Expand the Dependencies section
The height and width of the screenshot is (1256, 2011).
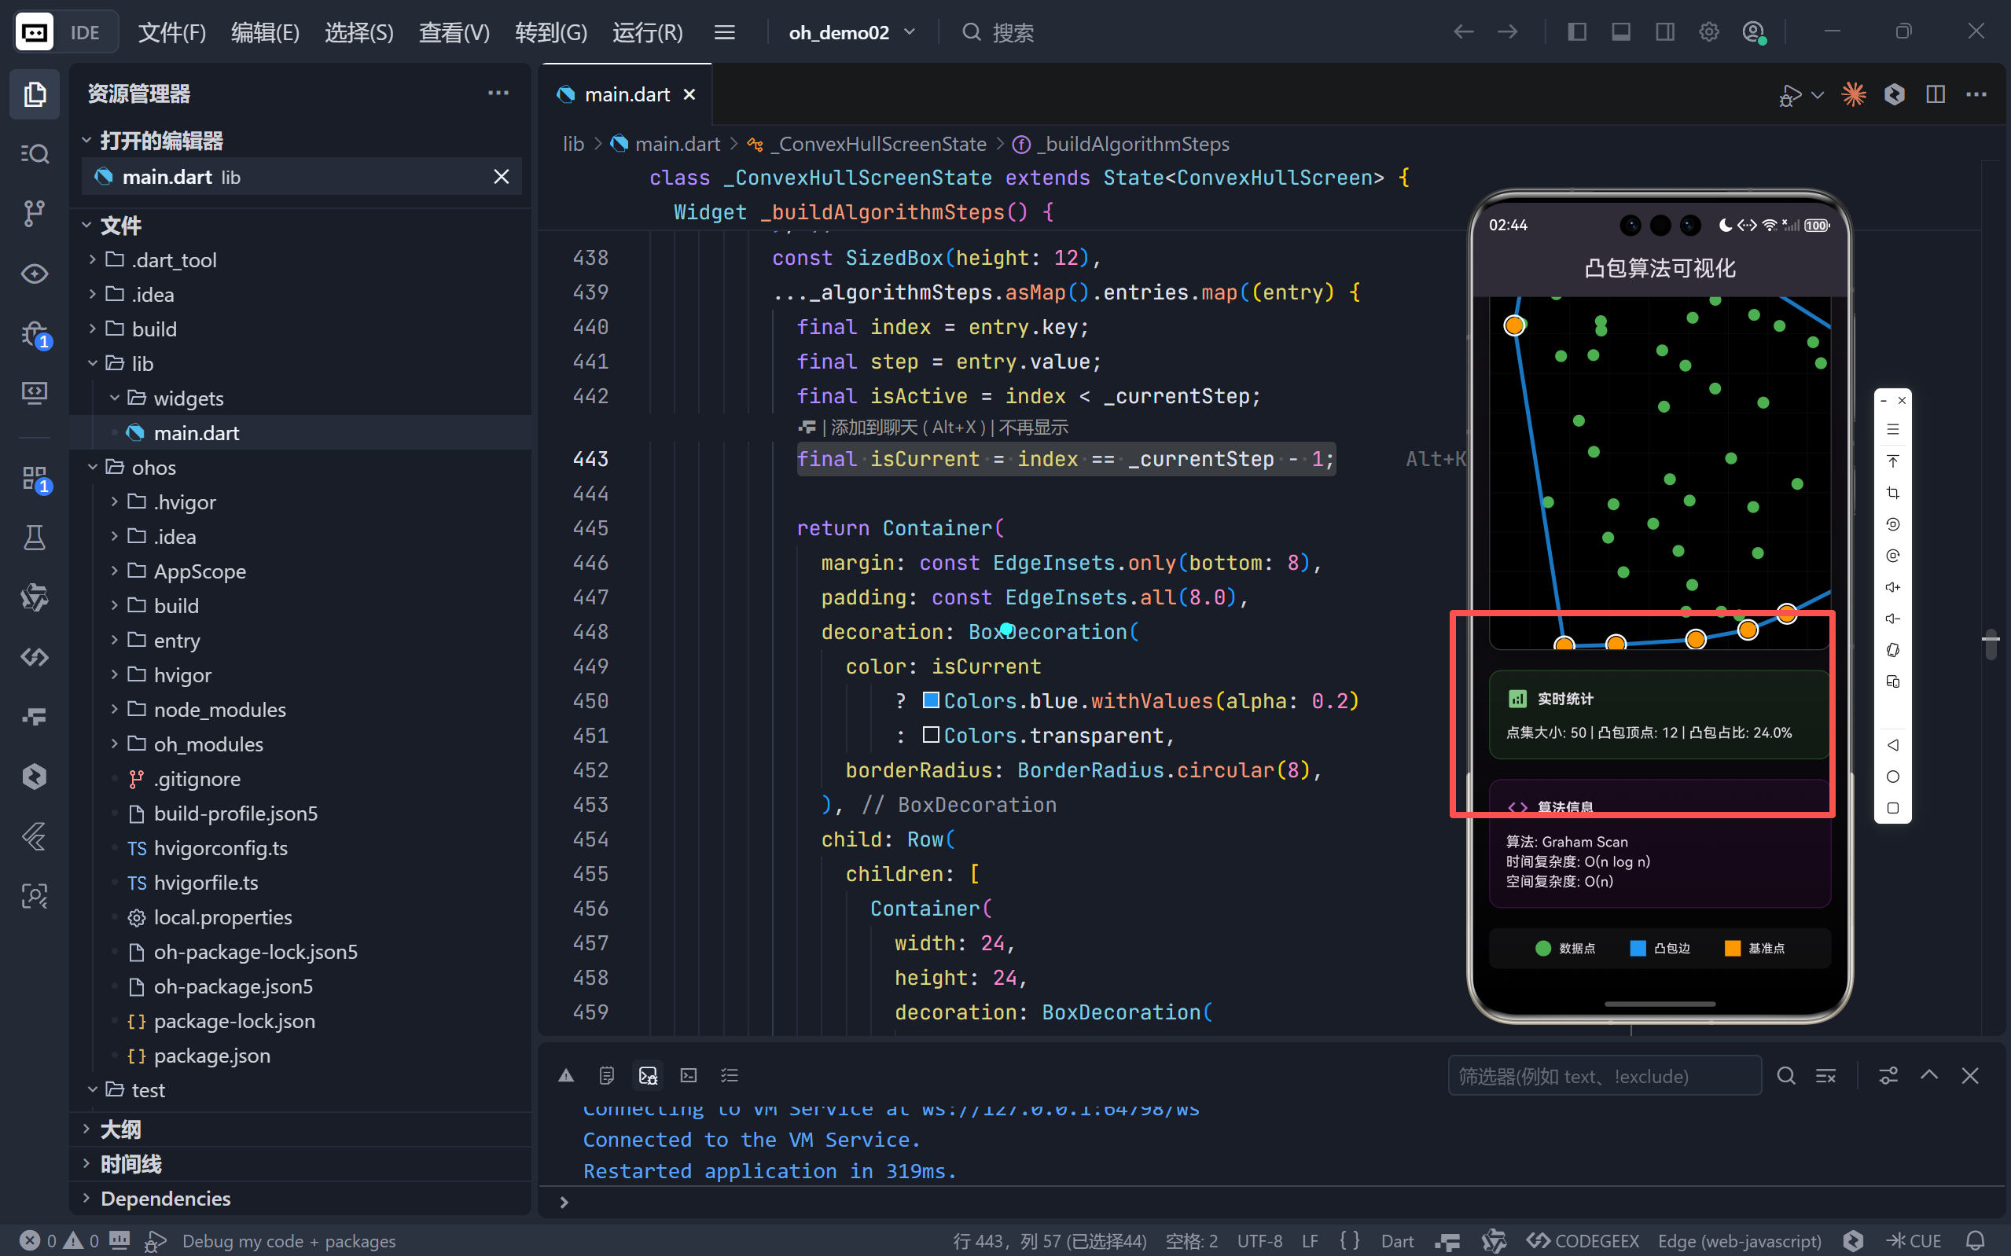pos(164,1198)
